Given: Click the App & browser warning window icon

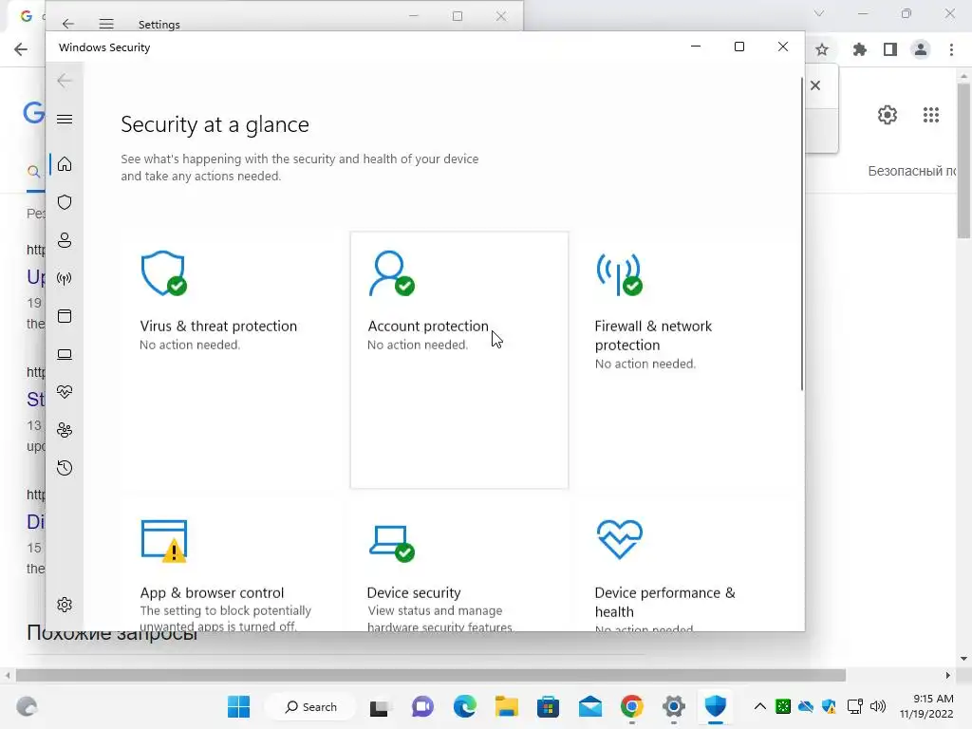Looking at the screenshot, I should (164, 541).
